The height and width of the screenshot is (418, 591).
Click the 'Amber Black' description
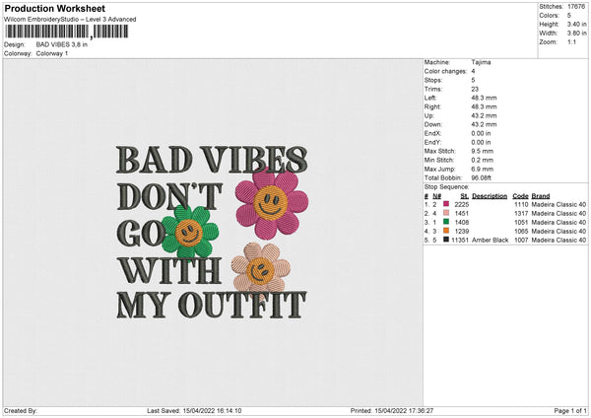click(x=490, y=240)
